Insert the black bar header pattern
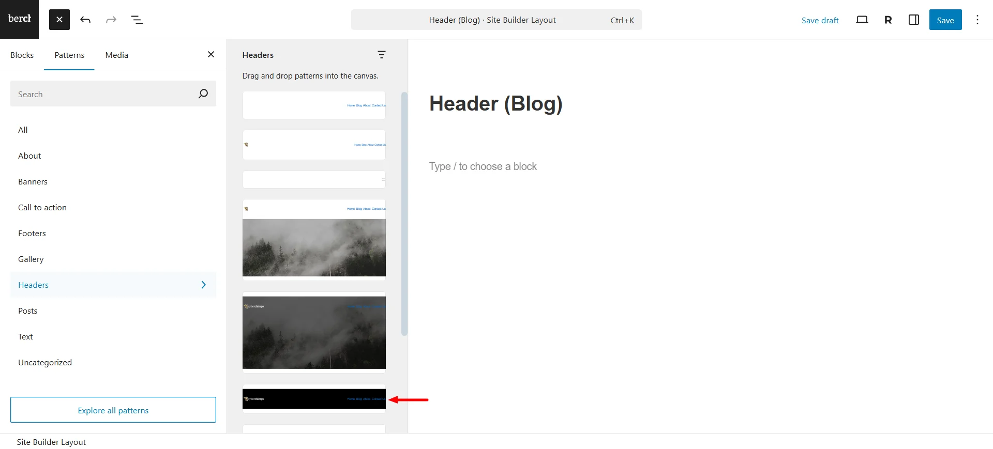The image size is (993, 449). (314, 399)
